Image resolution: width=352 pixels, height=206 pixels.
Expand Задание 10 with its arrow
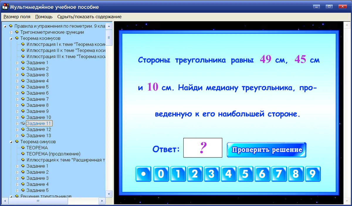coord(17,117)
